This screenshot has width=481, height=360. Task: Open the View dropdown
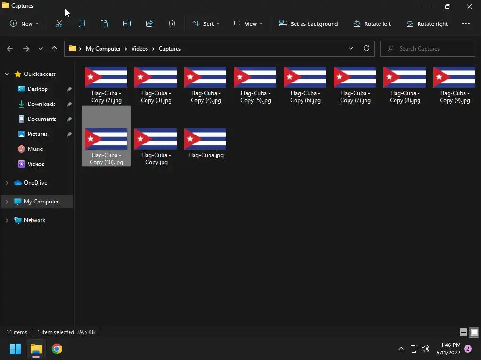point(248,23)
